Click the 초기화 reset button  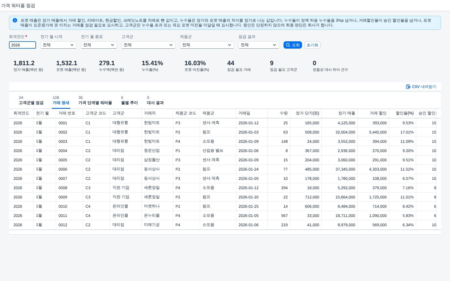click(312, 45)
